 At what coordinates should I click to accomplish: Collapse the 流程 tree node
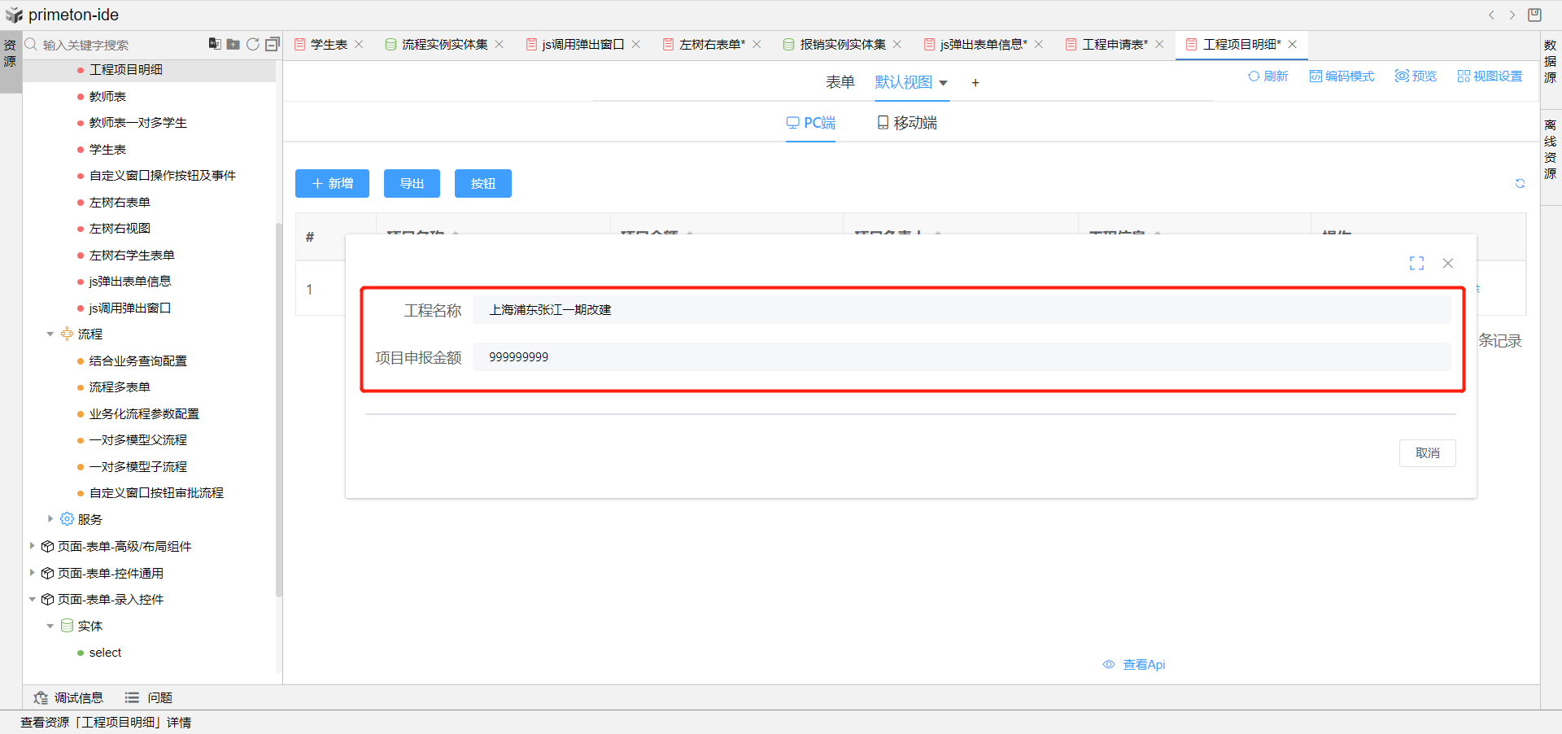(x=50, y=334)
